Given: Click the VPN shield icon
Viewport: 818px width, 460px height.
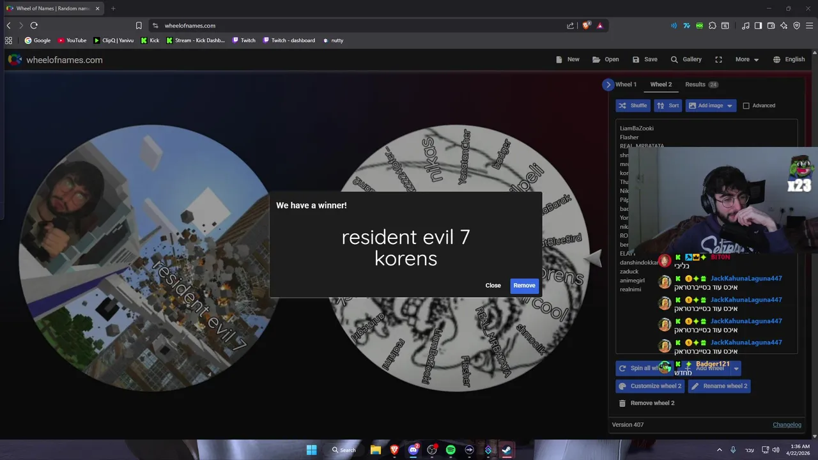Looking at the screenshot, I should [796, 26].
